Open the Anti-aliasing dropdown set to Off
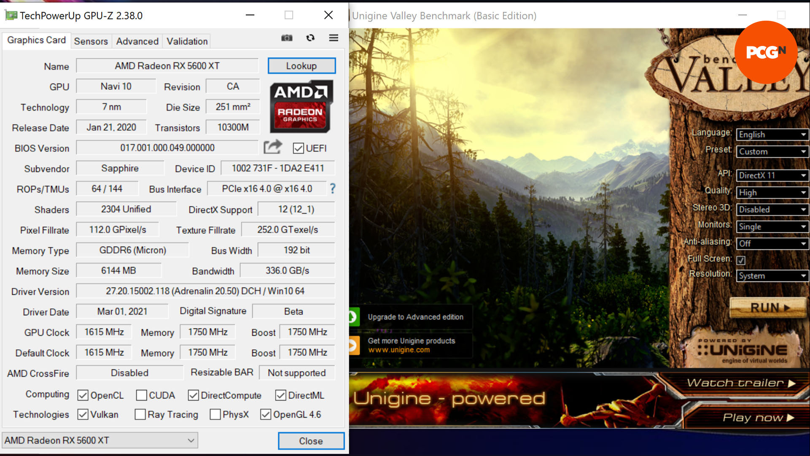The height and width of the screenshot is (456, 810). coord(772,243)
